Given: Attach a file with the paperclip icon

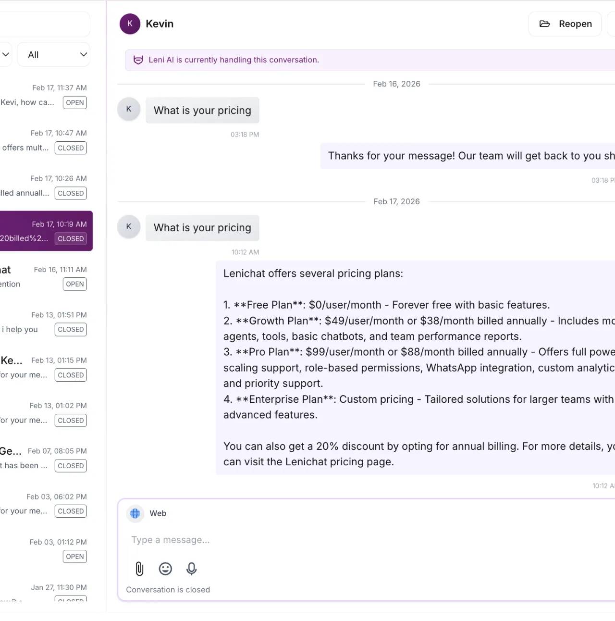Looking at the screenshot, I should [139, 569].
